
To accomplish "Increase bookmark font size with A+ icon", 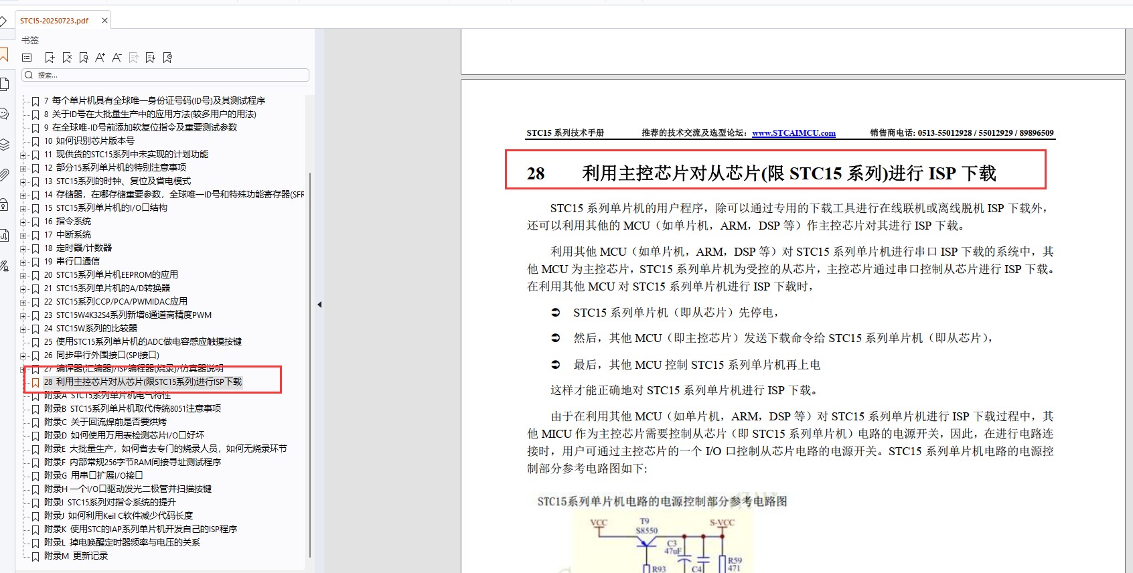I will [100, 58].
